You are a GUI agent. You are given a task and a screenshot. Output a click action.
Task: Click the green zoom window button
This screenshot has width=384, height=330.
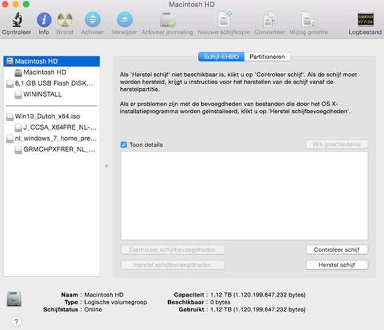click(26, 4)
